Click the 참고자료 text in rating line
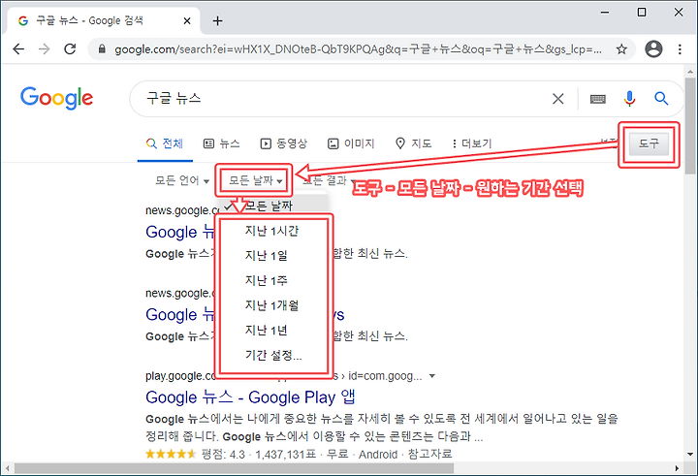Viewport: 698px width, 476px height. pyautogui.click(x=429, y=454)
